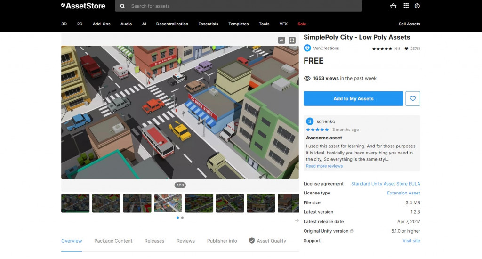Image resolution: width=482 pixels, height=259 pixels.
Task: Click the share arrow icon above preview
Action: pos(281,40)
